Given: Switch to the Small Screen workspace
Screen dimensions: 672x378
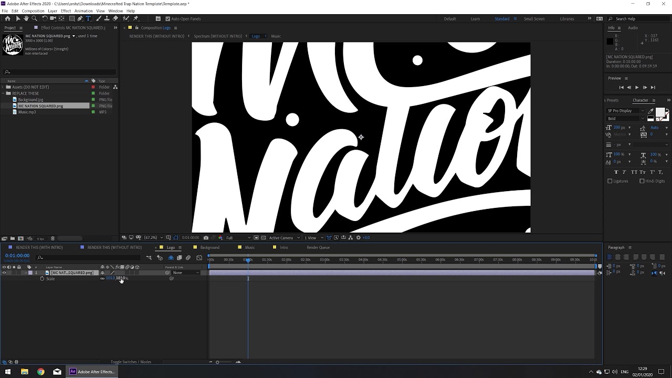Looking at the screenshot, I should coord(534,19).
